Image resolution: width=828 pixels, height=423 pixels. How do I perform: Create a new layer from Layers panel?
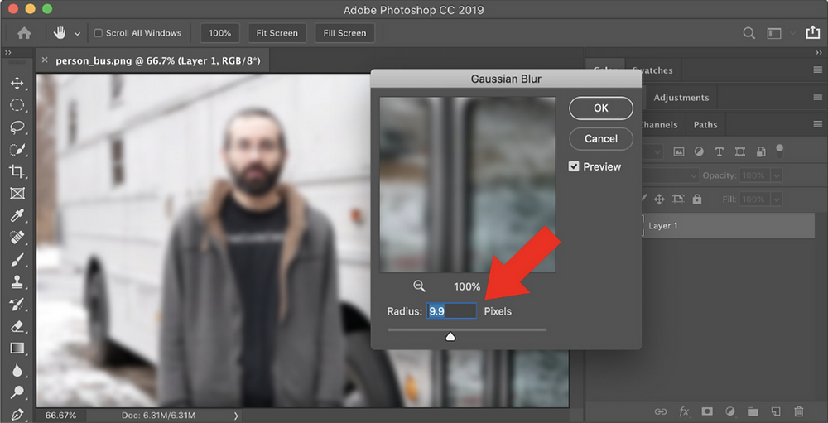click(x=776, y=411)
